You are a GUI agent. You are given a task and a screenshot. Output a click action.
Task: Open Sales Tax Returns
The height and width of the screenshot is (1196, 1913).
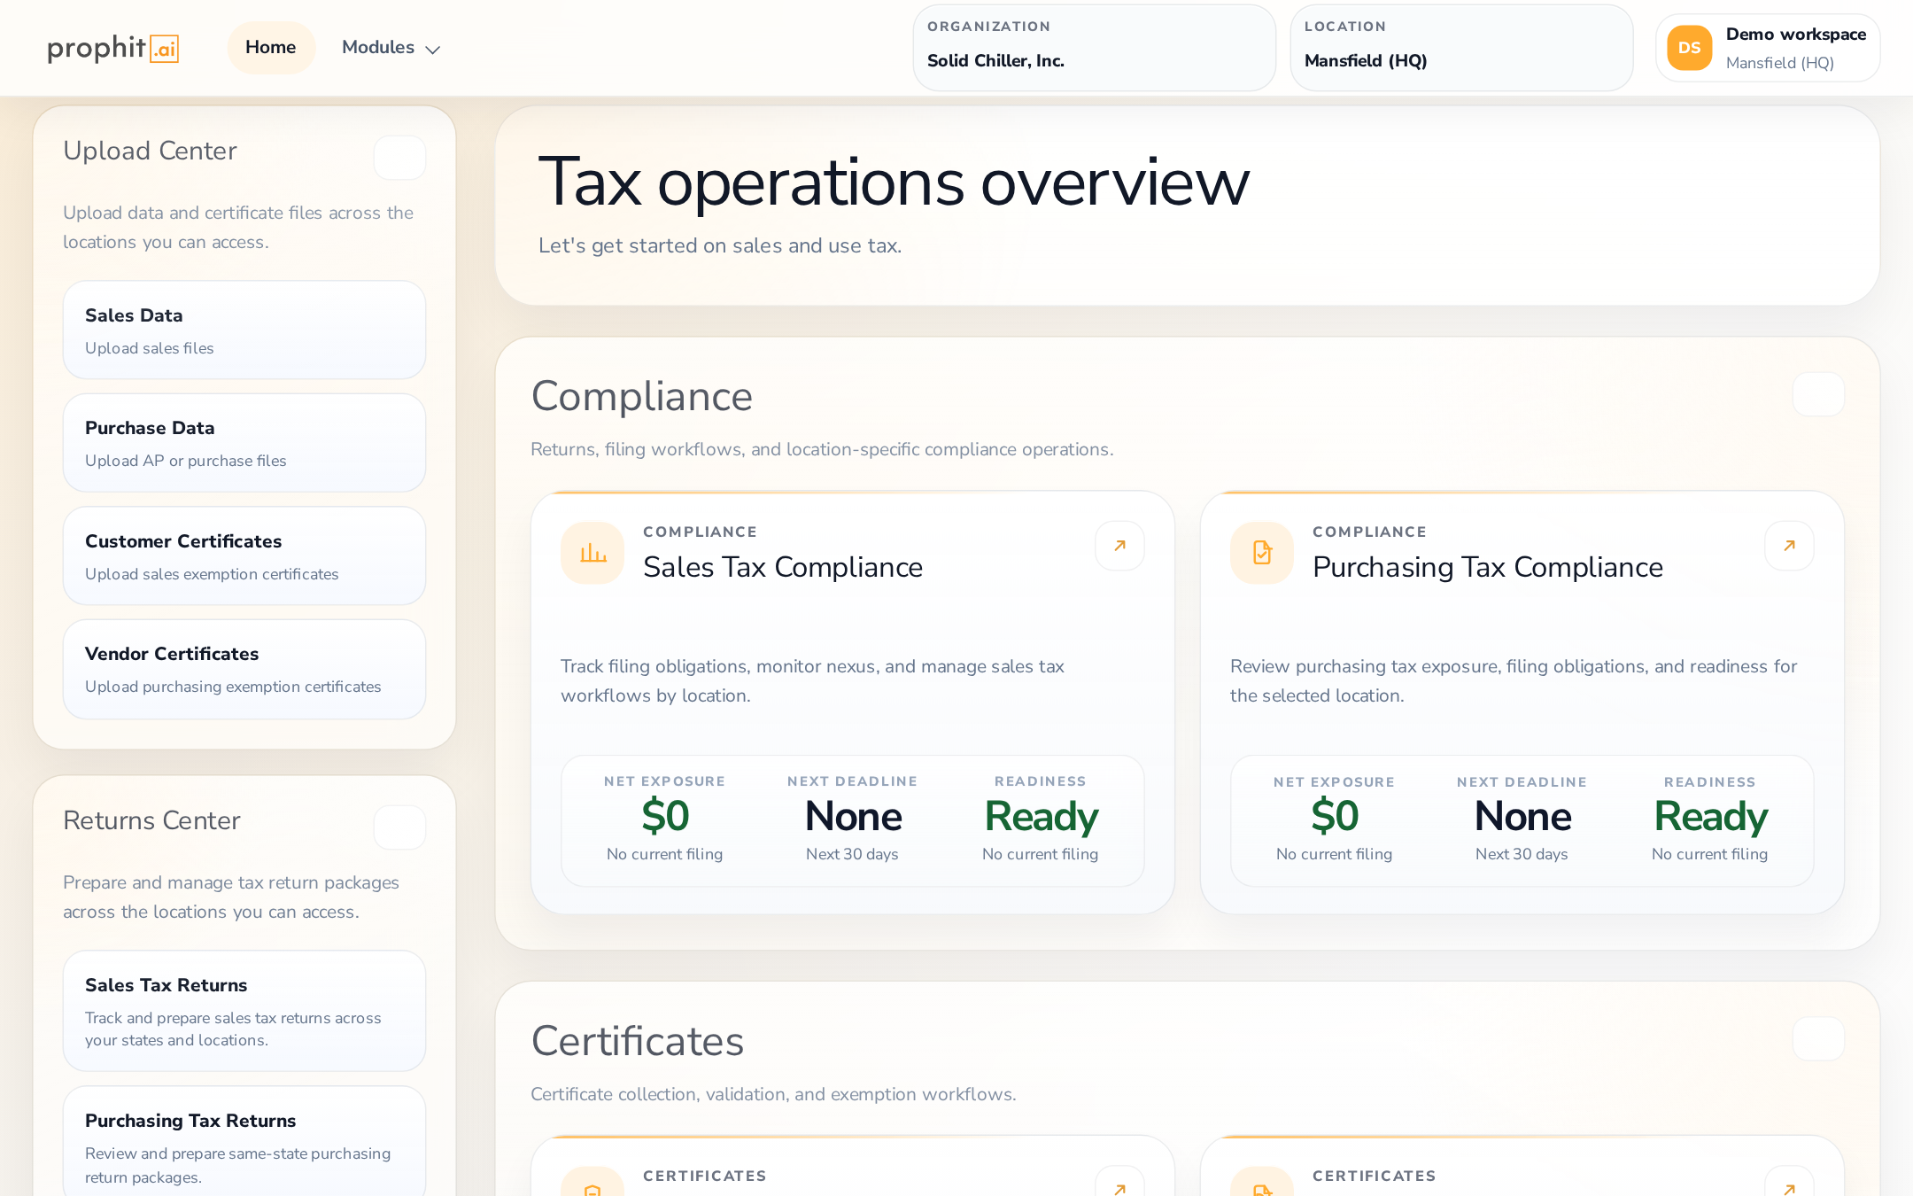click(244, 1011)
